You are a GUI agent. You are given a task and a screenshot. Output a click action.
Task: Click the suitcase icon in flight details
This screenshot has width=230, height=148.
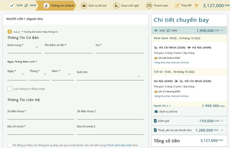coord(156,112)
